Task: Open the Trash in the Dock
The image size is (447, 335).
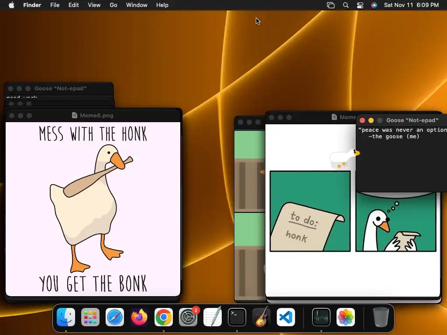Action: coord(381,317)
